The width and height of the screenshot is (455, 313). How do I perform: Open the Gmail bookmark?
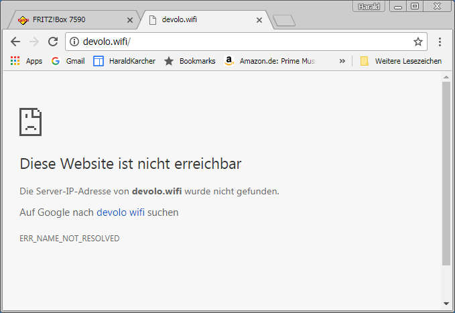coord(68,61)
